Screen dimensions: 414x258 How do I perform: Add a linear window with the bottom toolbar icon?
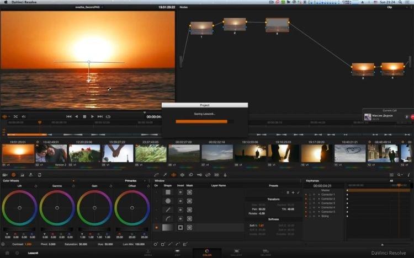point(163,244)
